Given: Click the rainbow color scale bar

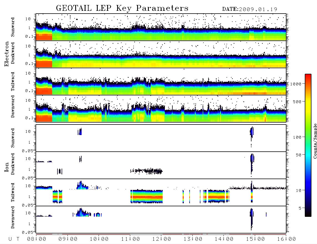Looking at the screenshot, I should click(x=308, y=145).
